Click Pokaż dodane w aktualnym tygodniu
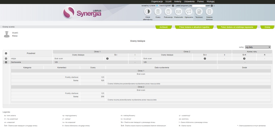Image resolution: width=275 pixels, height=129 pixels. [194, 27]
